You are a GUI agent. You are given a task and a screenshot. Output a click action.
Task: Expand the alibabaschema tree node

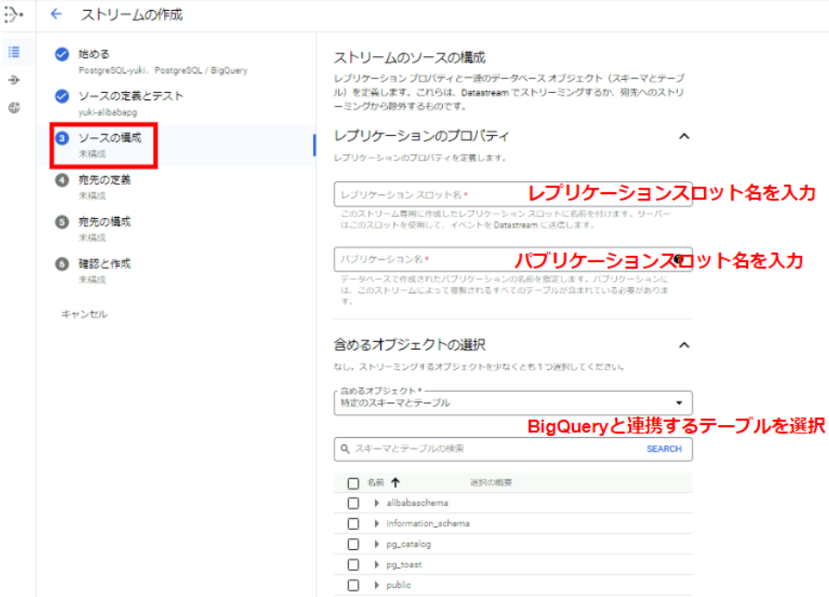[377, 503]
